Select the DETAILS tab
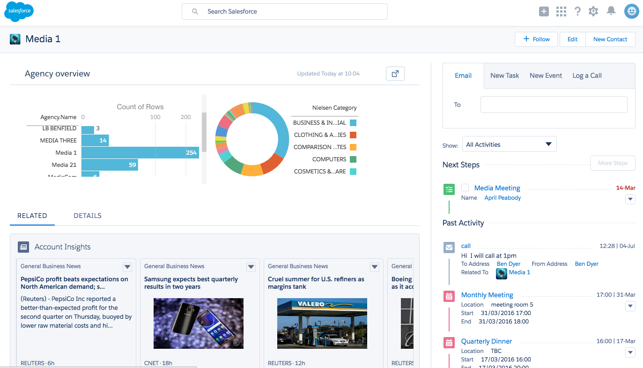This screenshot has width=643, height=368. 88,216
